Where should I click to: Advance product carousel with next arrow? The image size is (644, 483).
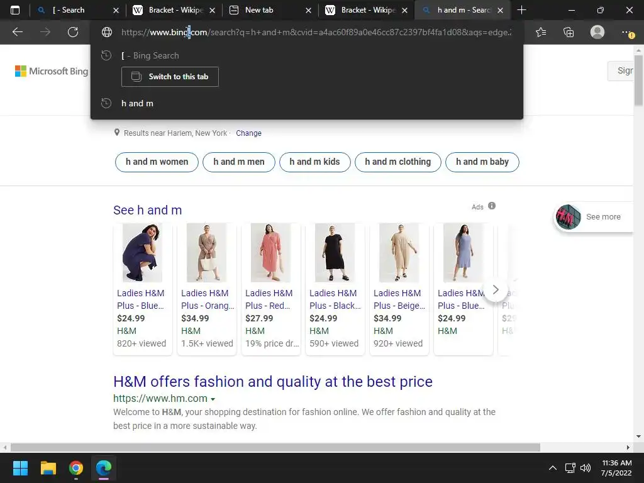[496, 289]
